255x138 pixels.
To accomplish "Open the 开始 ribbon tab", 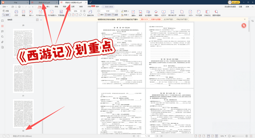I will (x=40, y=7).
